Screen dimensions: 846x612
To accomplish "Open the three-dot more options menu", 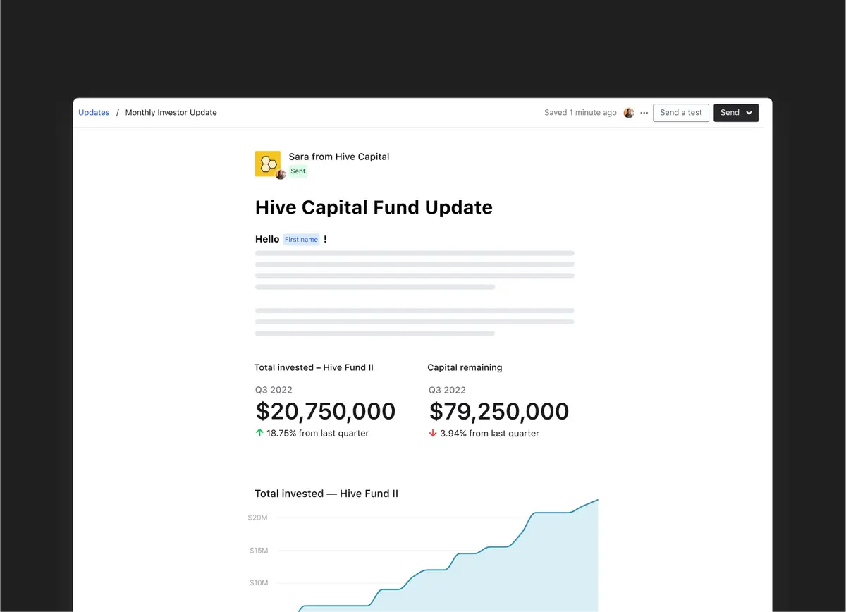I will [x=644, y=113].
